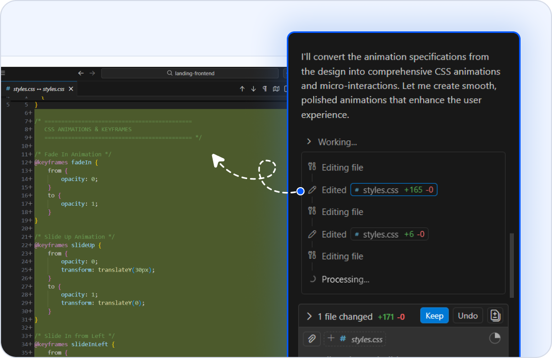Toggle whitespace rendering with the pilcrow icon

[264, 88]
